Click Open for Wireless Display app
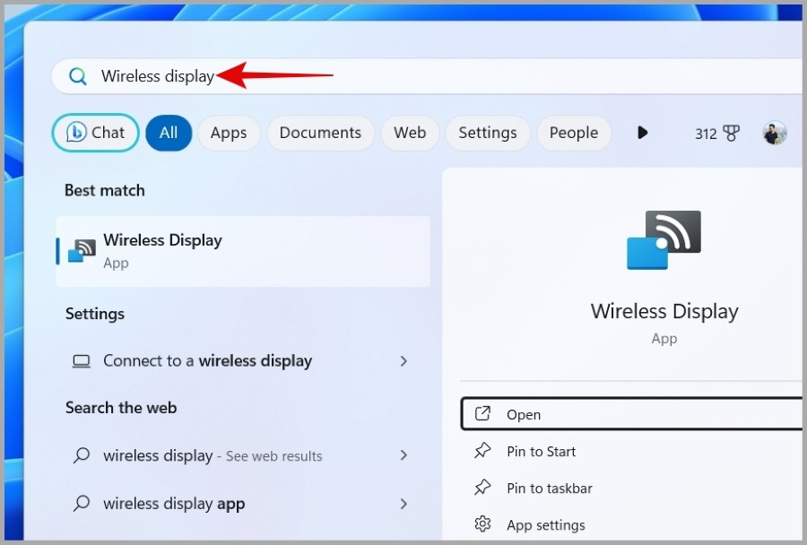This screenshot has height=545, width=807. [631, 414]
